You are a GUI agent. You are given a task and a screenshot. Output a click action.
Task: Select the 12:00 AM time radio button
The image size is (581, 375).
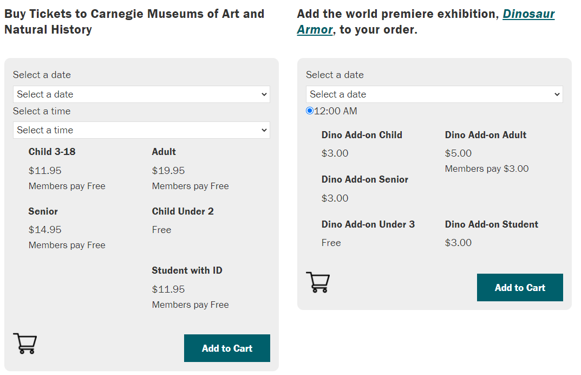pos(310,111)
